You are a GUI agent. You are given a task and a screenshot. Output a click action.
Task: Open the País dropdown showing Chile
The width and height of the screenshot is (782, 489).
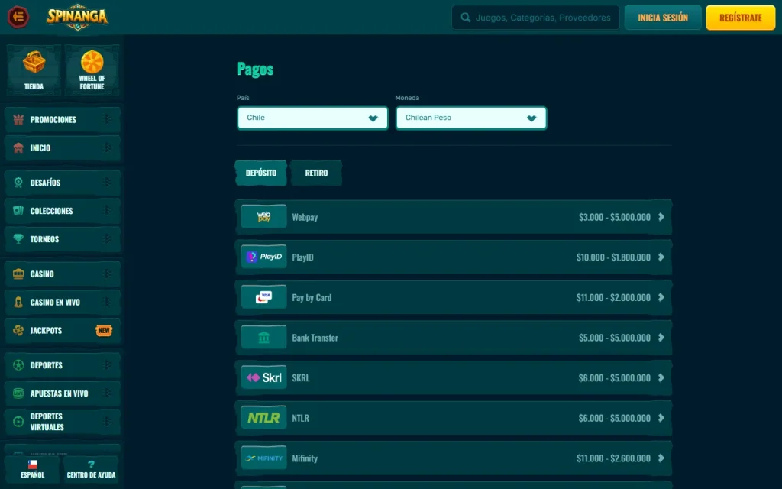(312, 118)
